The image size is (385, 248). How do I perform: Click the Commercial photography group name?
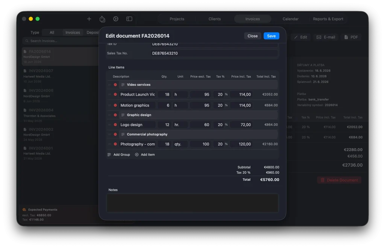tap(147, 134)
